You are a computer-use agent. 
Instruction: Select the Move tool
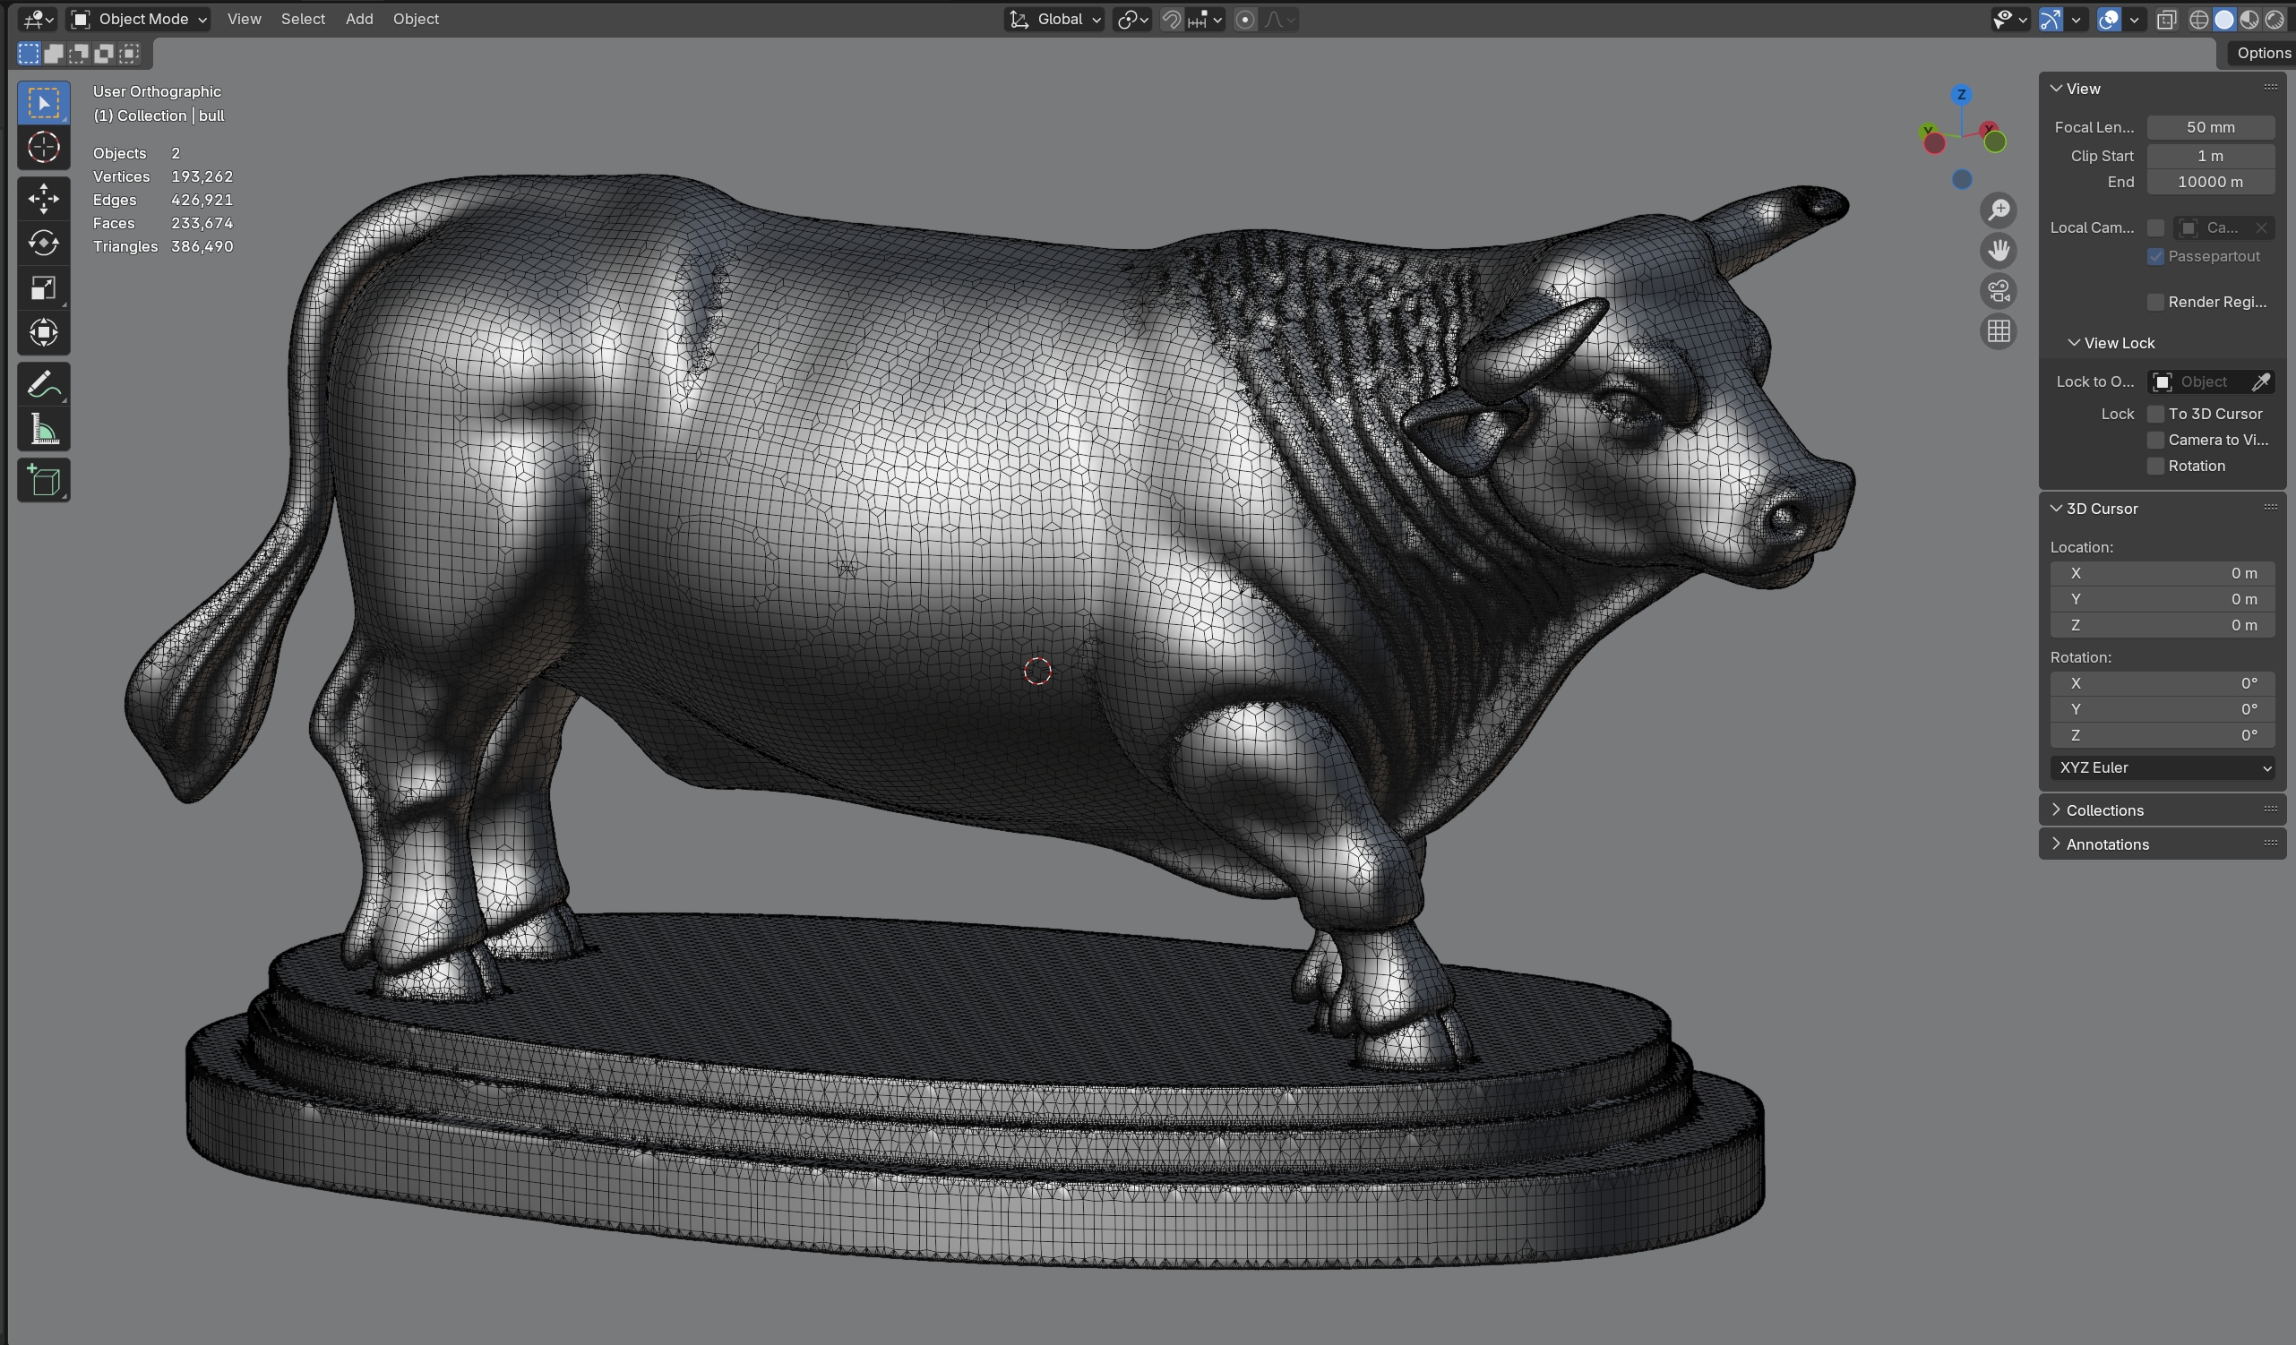[x=43, y=198]
